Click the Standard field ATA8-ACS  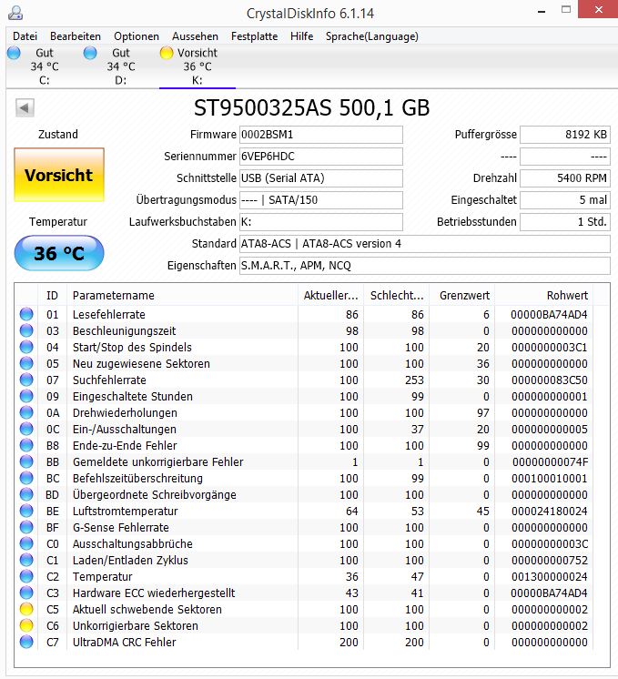tap(425, 244)
